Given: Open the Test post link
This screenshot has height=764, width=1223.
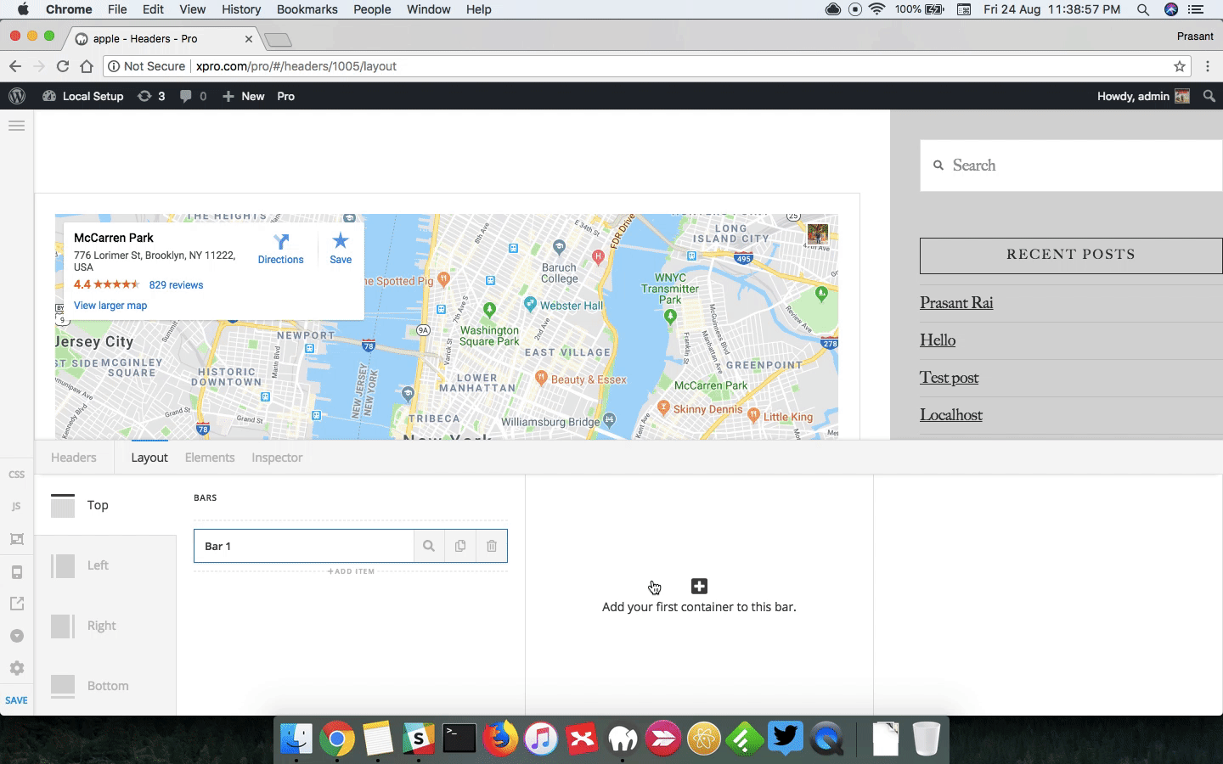Looking at the screenshot, I should tap(949, 378).
